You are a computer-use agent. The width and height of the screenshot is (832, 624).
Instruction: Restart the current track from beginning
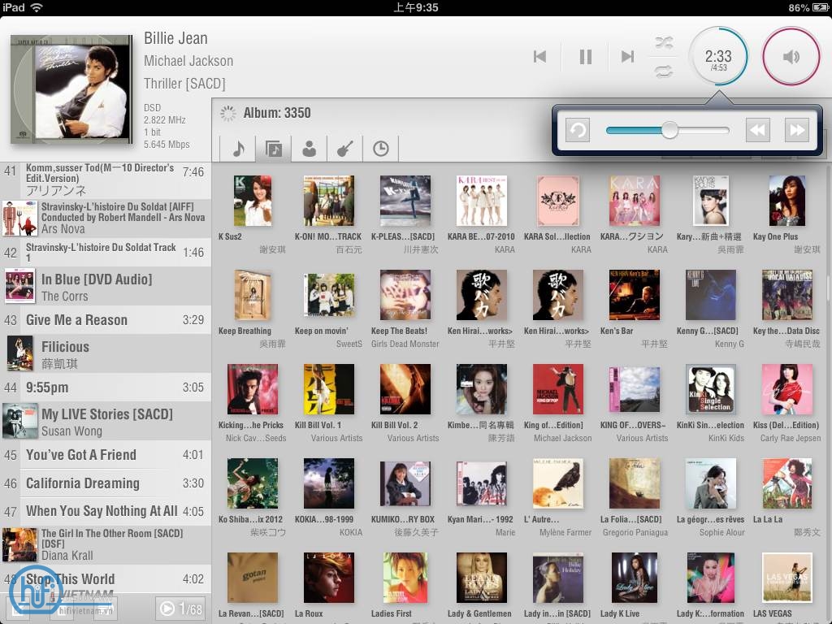click(x=577, y=129)
